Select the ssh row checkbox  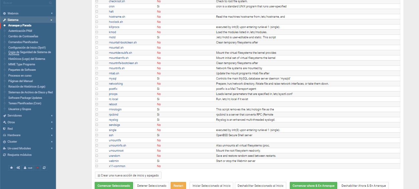coord(97,135)
